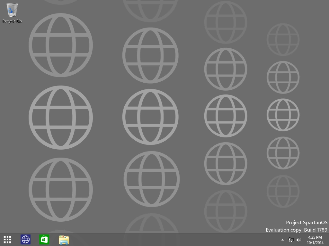Open the network status tray icon
329x246 pixels.
[x=291, y=240]
